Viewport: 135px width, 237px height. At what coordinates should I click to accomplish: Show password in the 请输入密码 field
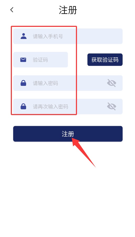(x=112, y=83)
